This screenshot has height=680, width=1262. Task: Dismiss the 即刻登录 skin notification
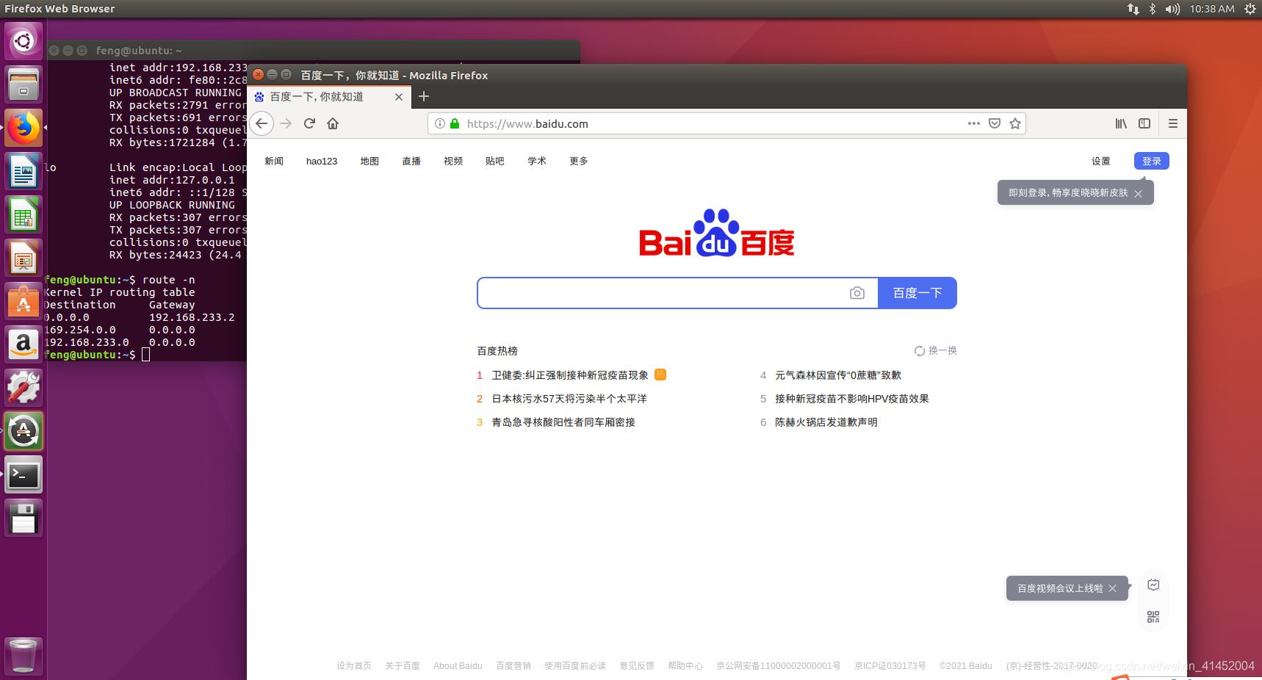coord(1138,193)
